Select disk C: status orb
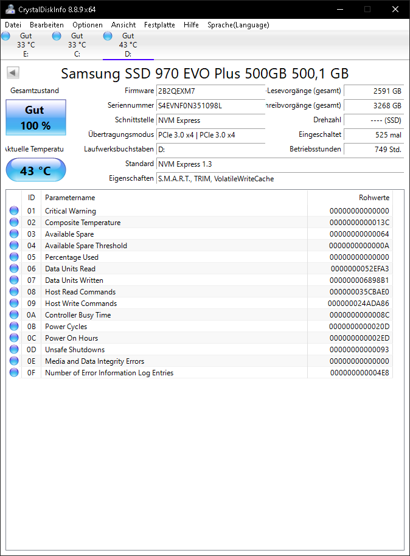 57,36
